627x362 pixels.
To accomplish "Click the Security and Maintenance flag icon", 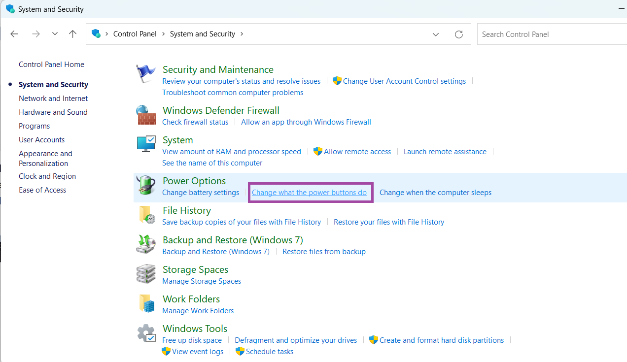I will 146,74.
